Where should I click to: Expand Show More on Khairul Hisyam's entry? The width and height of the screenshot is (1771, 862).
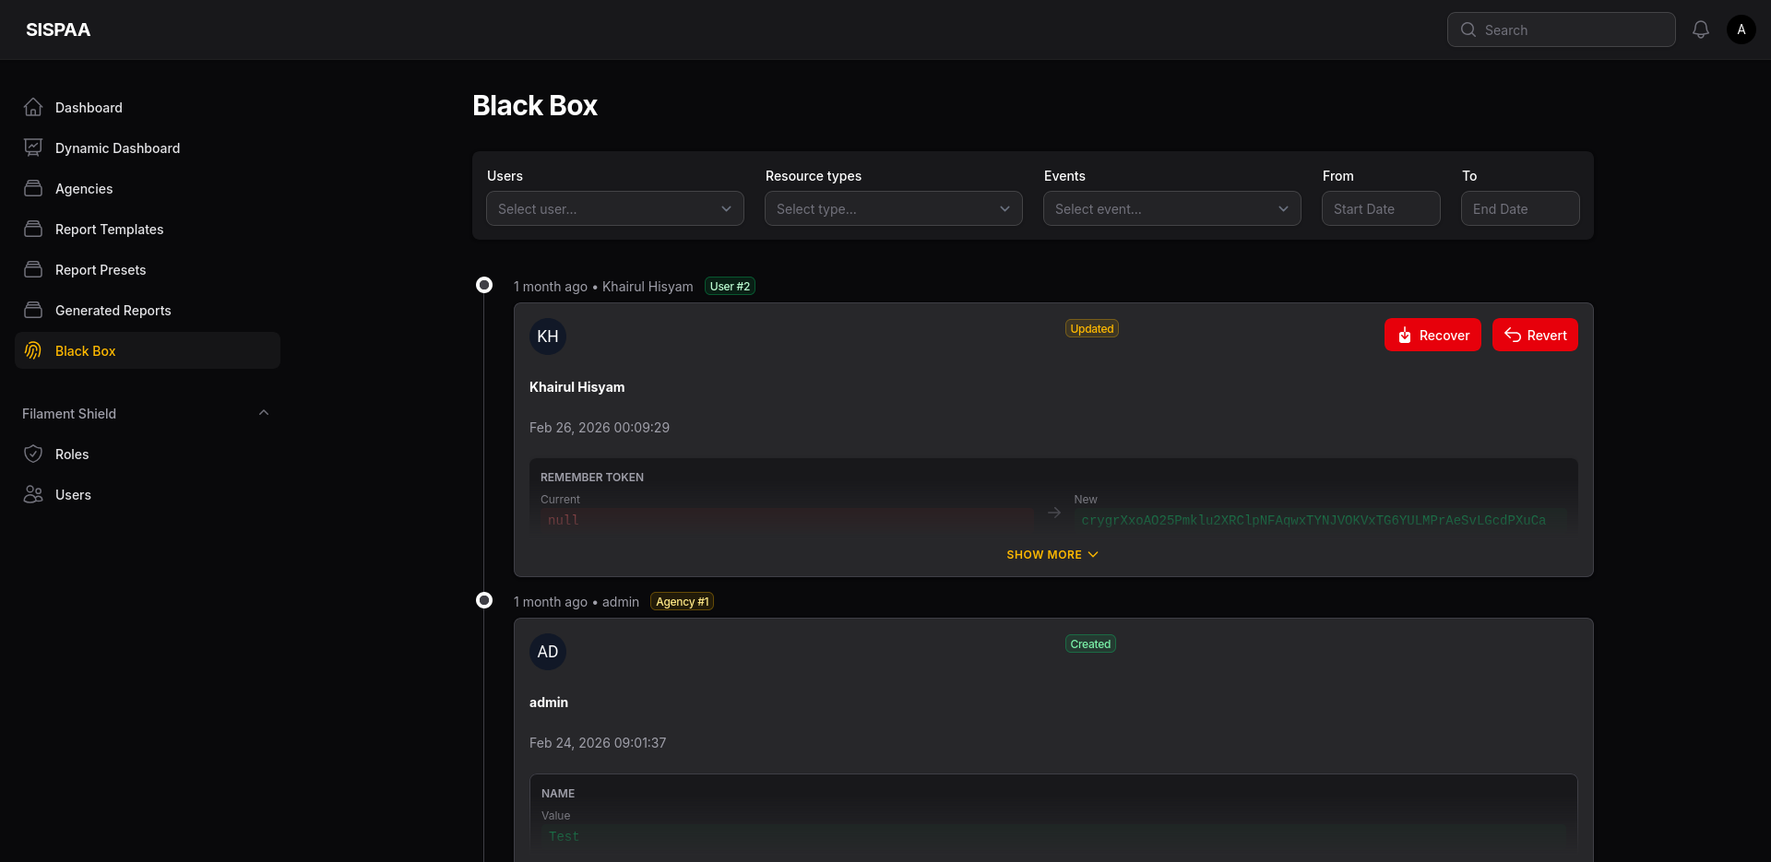(1052, 554)
